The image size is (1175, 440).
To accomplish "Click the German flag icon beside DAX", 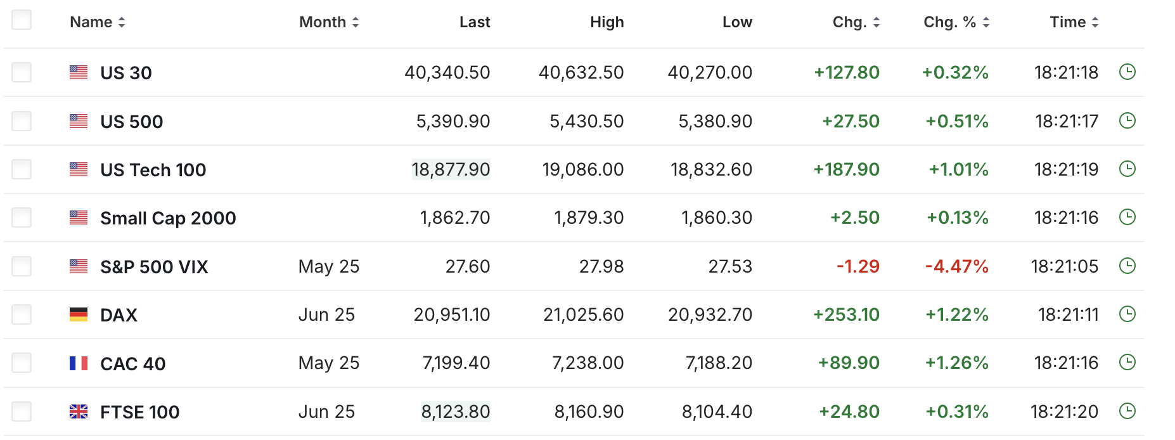I will [x=79, y=314].
